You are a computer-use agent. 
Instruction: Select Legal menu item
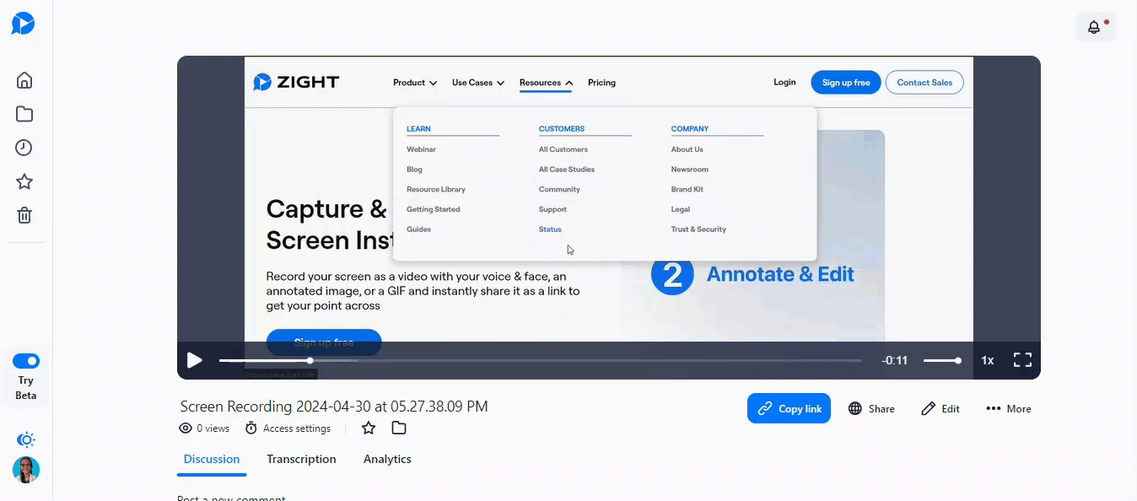point(680,209)
